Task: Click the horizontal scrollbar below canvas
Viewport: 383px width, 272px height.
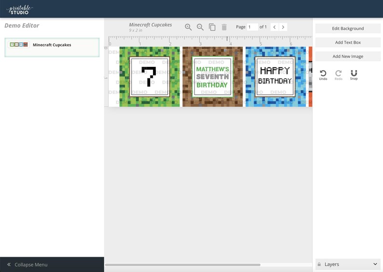Action: 183,265
